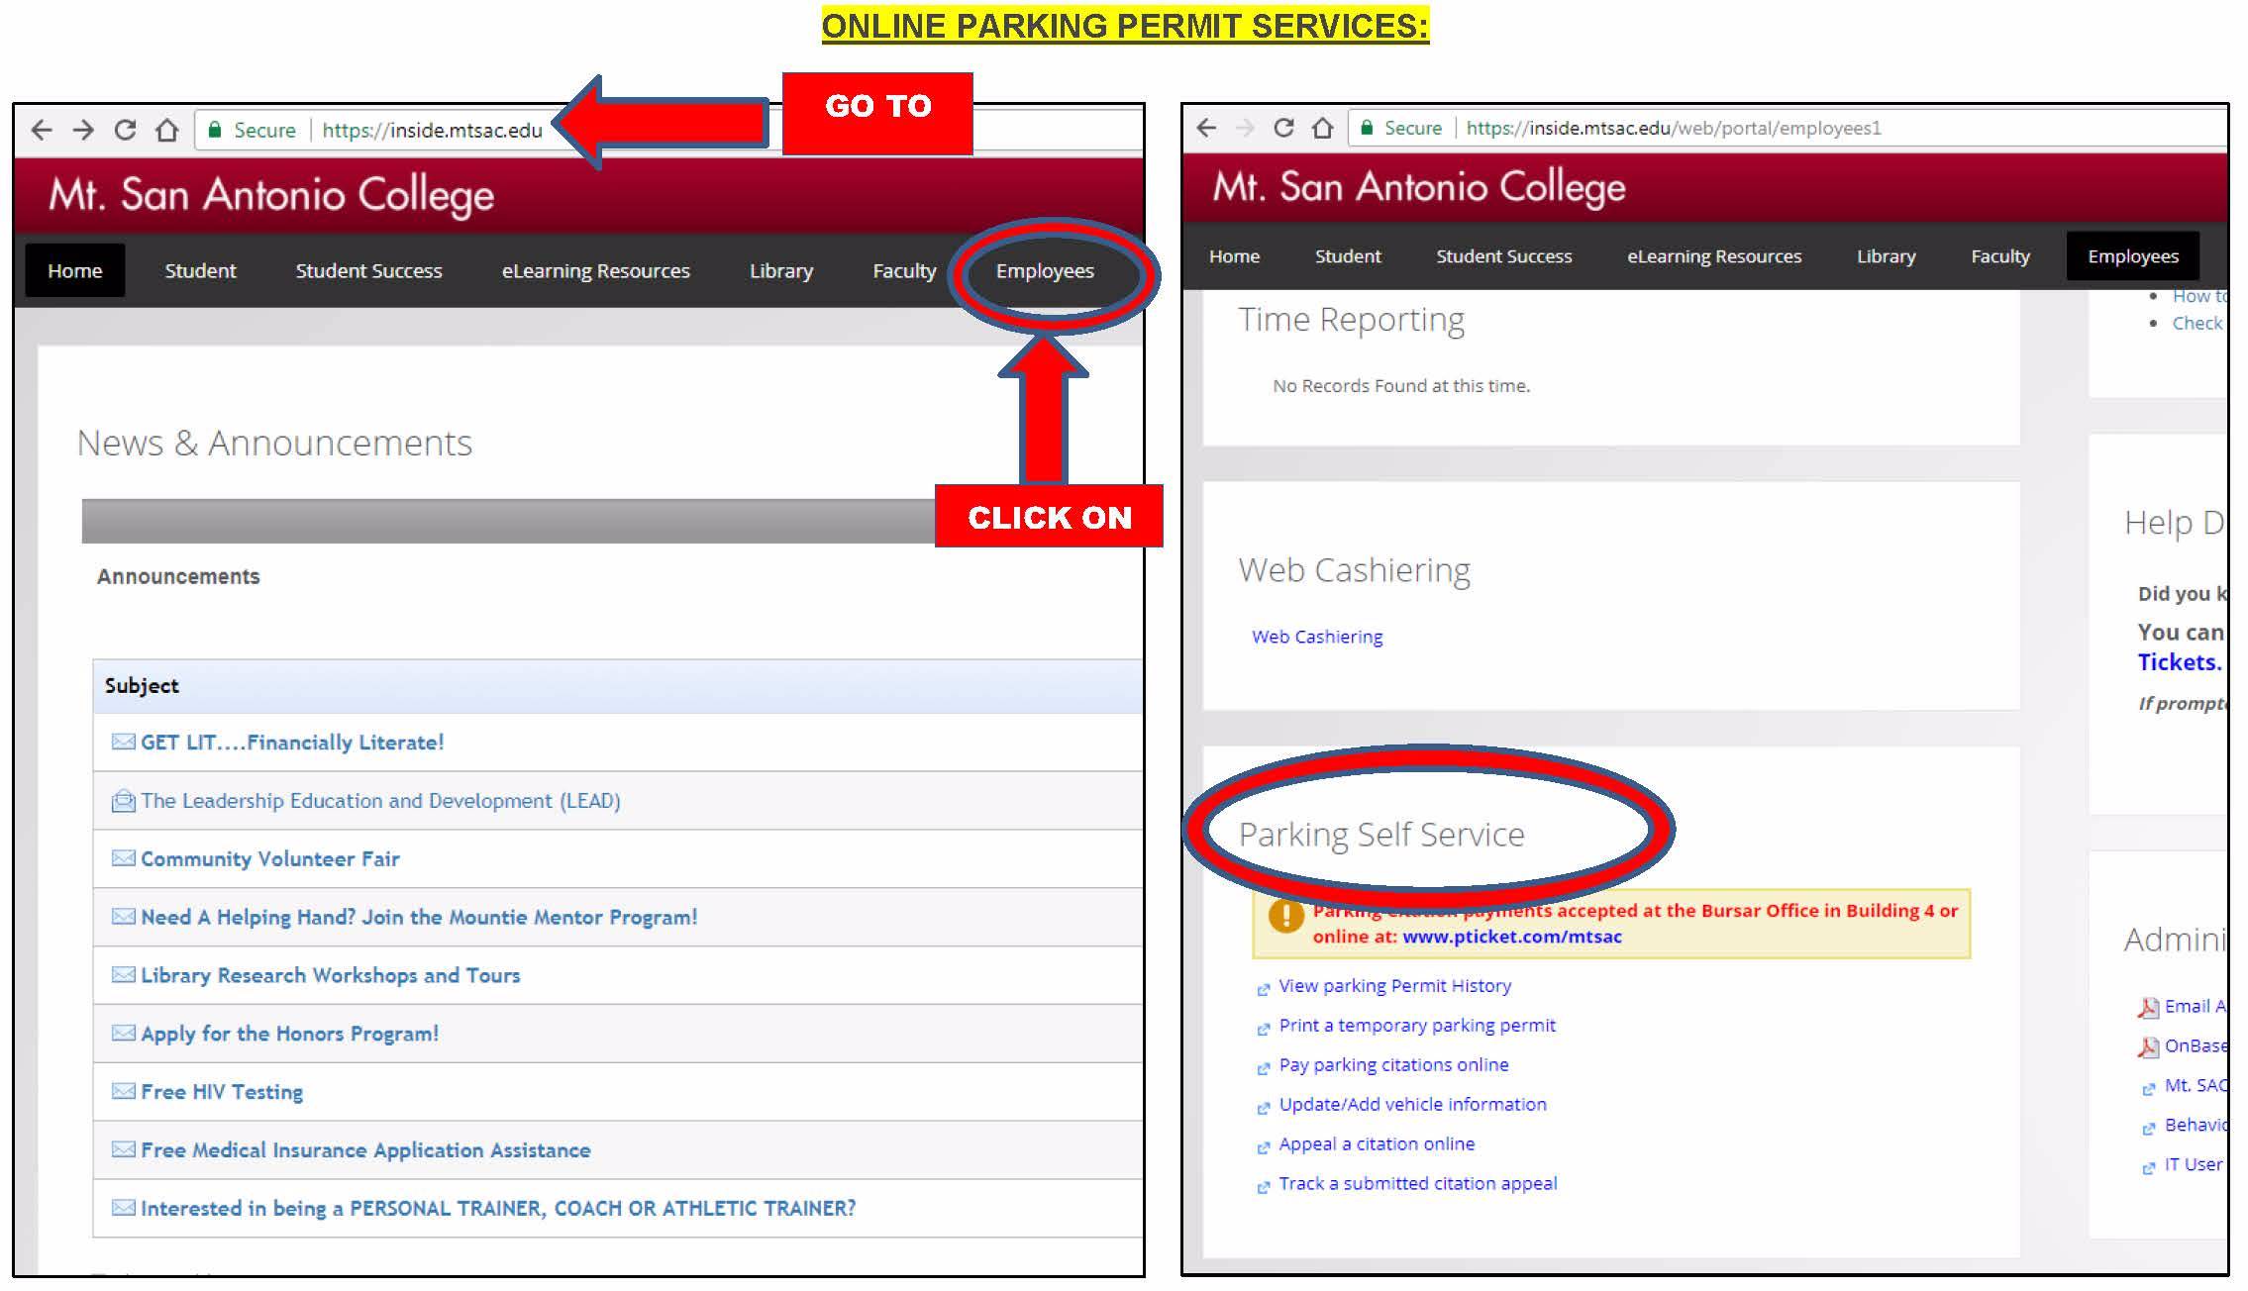Click PDF icon beside OnBase link
Viewport: 2248px width, 1291px height.
pos(2147,1047)
